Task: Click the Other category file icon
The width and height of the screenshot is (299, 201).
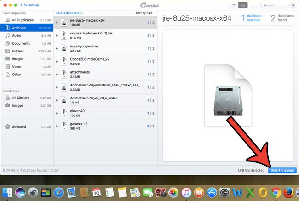Action: (x=7, y=75)
